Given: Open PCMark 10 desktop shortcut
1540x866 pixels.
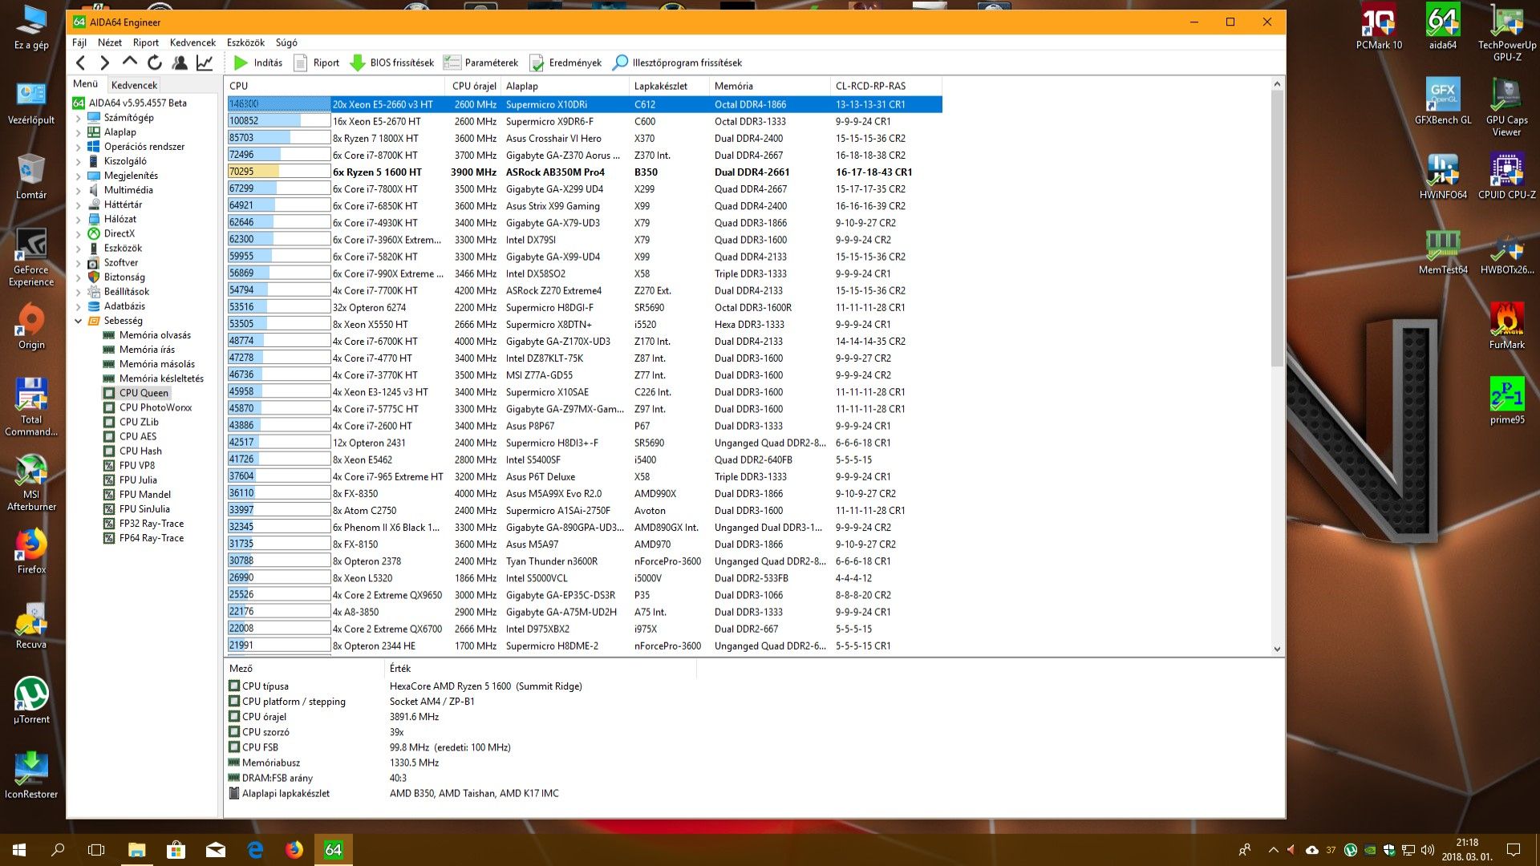Looking at the screenshot, I should (1379, 27).
